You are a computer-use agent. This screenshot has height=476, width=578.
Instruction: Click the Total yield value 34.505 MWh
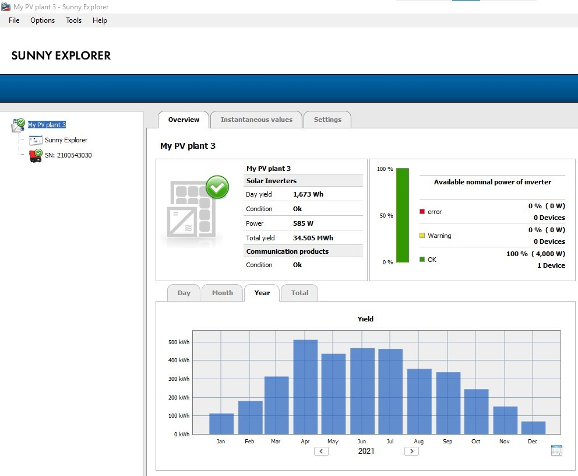click(313, 238)
